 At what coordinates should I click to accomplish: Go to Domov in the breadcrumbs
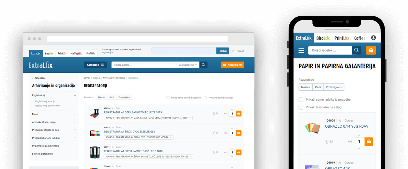click(x=87, y=78)
